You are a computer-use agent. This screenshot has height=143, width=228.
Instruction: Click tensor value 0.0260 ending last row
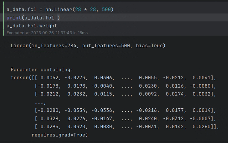click(201, 127)
